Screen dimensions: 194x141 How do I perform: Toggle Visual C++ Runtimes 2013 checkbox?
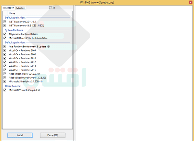(5, 66)
